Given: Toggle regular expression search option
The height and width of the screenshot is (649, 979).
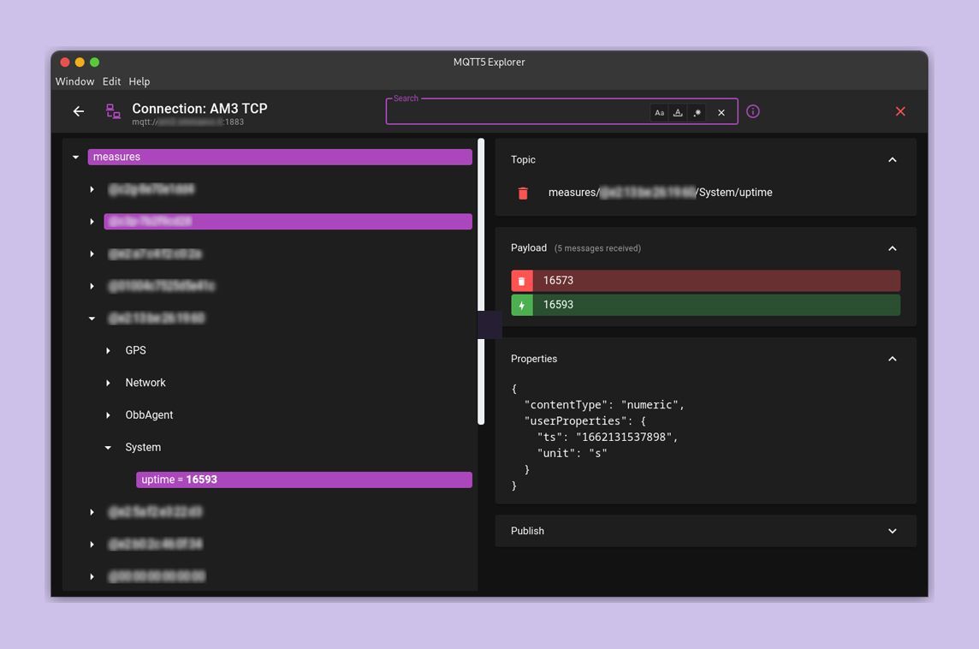Looking at the screenshot, I should tap(697, 112).
